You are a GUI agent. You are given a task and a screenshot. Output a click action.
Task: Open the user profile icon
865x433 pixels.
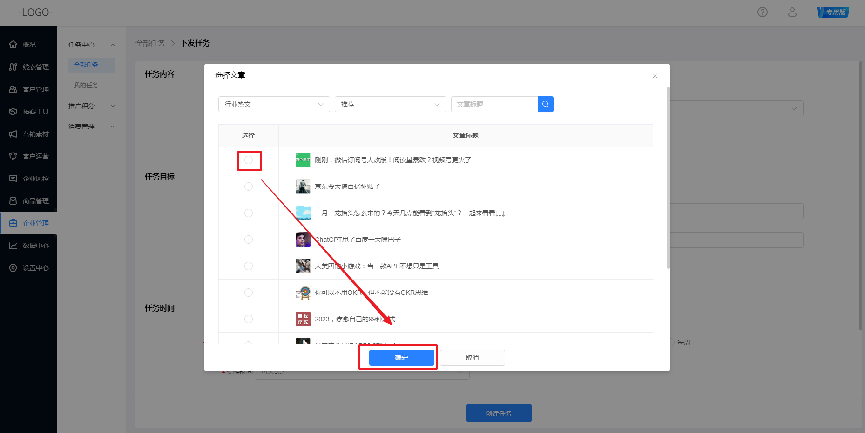[x=792, y=13]
